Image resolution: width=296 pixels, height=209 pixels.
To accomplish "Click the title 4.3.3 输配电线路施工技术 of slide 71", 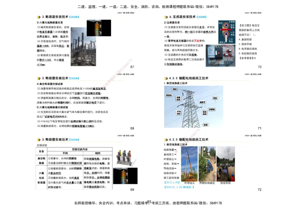I will [189, 78].
